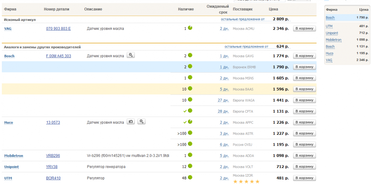Screen dimensions: 371x184
Task: Click green availability dot for Москва BAAS
Action: click(x=190, y=89)
